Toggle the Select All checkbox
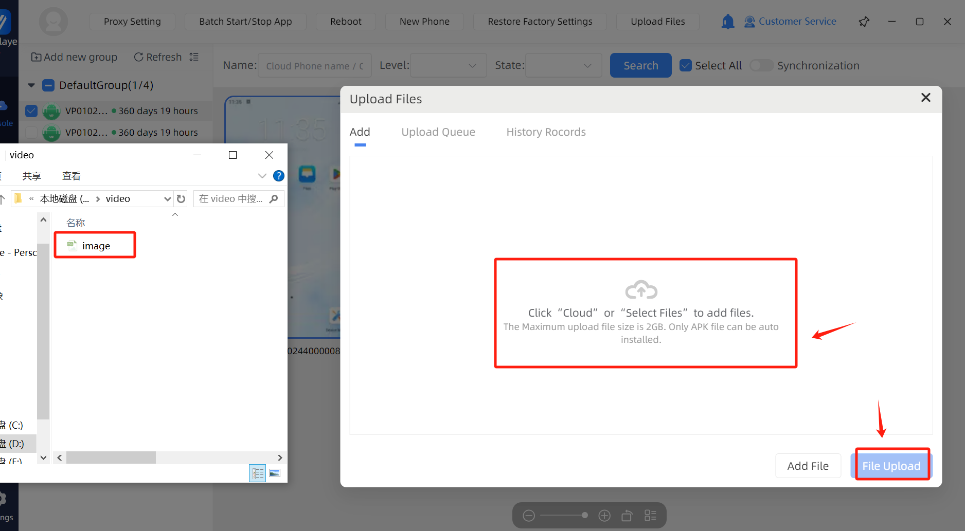 (x=686, y=66)
